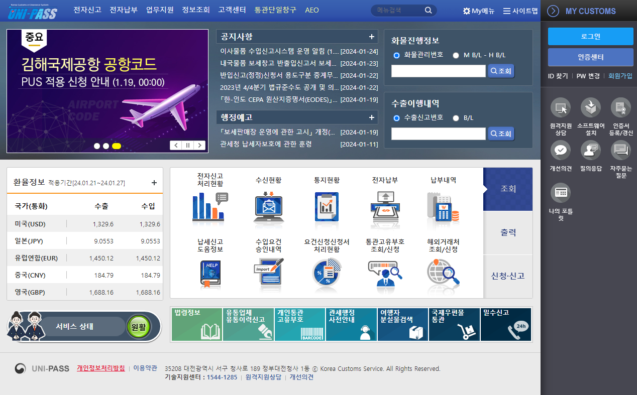Select the B/L radio in 수출이행내역
Image resolution: width=637 pixels, height=395 pixels.
[x=456, y=118]
